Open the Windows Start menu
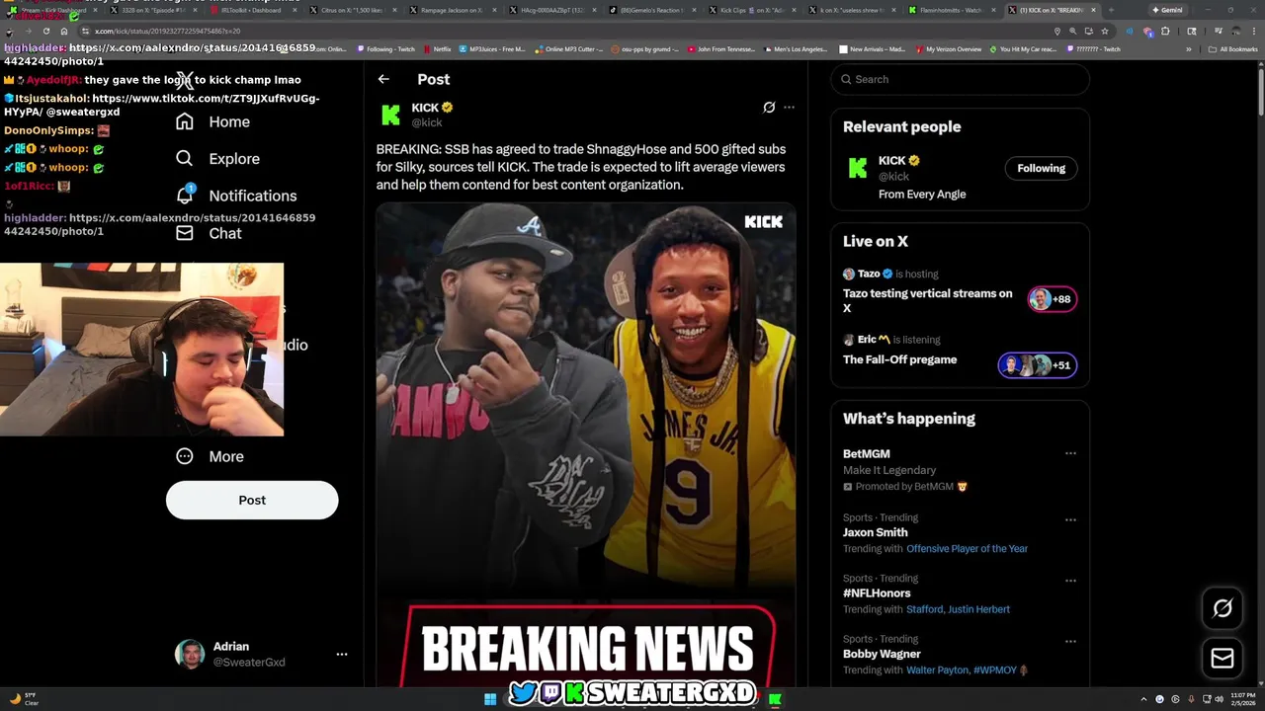Viewport: 1265px width, 711px height. coord(490,699)
